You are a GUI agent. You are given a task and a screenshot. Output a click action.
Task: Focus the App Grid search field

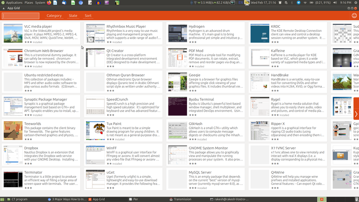[x=21, y=16]
